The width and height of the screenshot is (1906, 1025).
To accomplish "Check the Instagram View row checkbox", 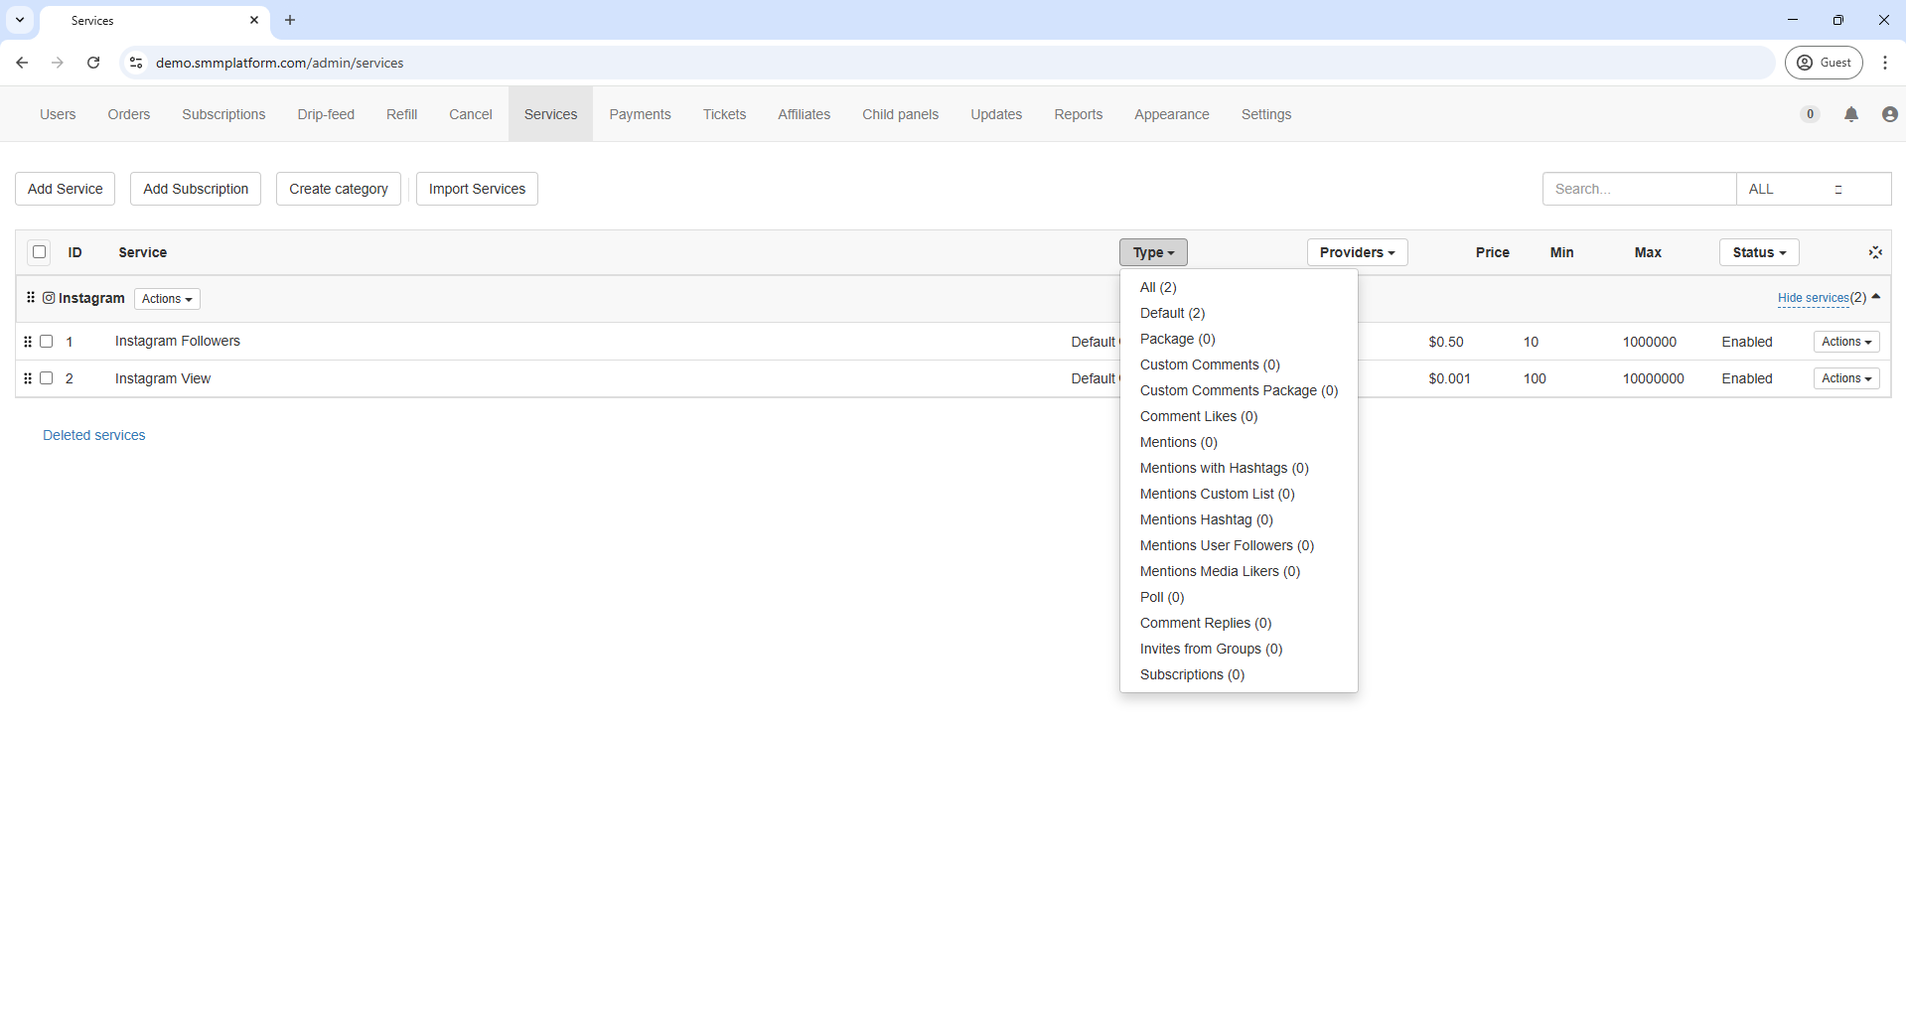I will click(x=47, y=378).
